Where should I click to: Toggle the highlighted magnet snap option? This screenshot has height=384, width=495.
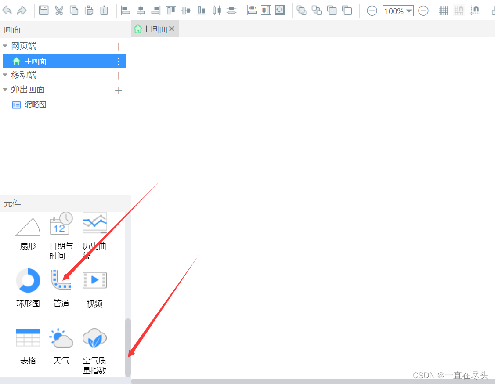pyautogui.click(x=459, y=11)
